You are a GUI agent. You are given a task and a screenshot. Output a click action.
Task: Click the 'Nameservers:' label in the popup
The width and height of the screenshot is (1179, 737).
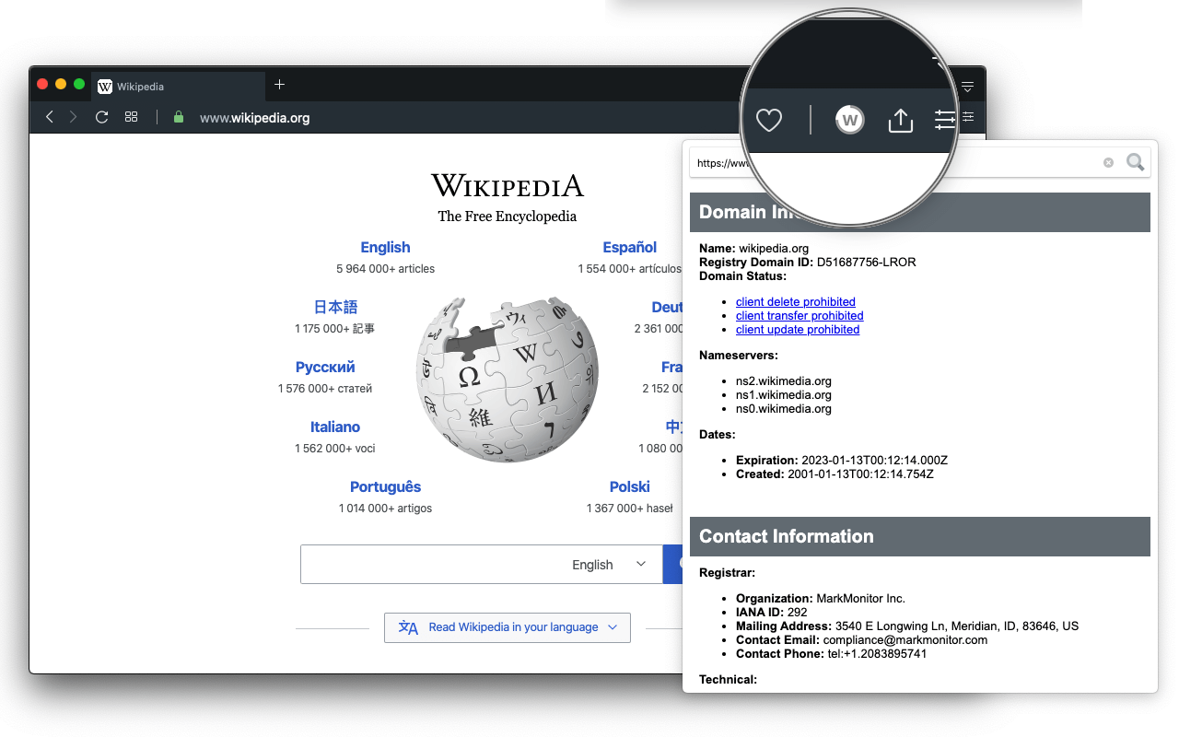[x=739, y=355]
